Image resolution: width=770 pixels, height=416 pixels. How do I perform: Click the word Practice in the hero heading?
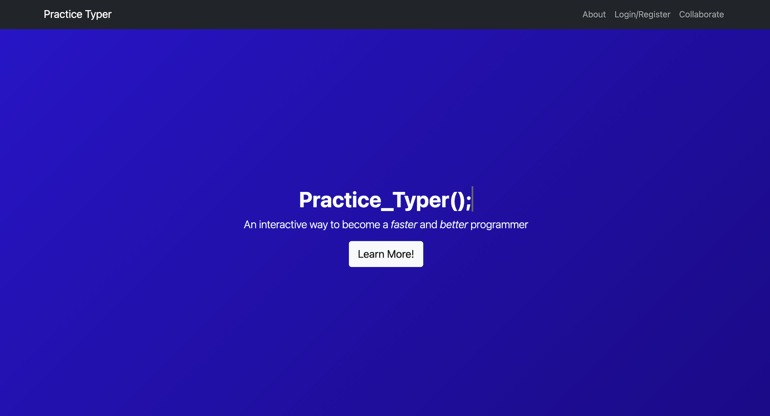coord(340,200)
